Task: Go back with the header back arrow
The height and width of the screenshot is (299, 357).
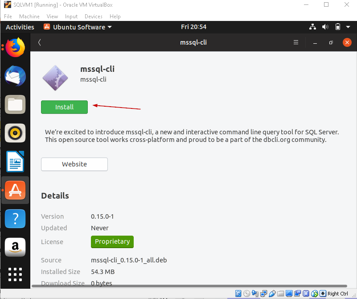Action: [x=39, y=42]
